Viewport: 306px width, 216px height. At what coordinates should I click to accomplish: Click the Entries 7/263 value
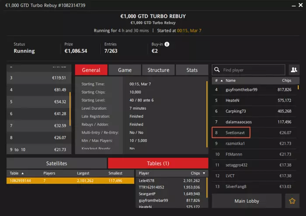click(x=111, y=51)
